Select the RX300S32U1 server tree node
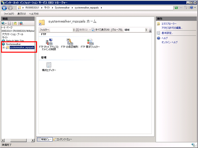The height and width of the screenshot is (148, 198). pos(18,31)
